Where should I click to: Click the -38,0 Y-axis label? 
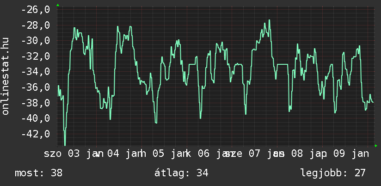(x=36, y=103)
